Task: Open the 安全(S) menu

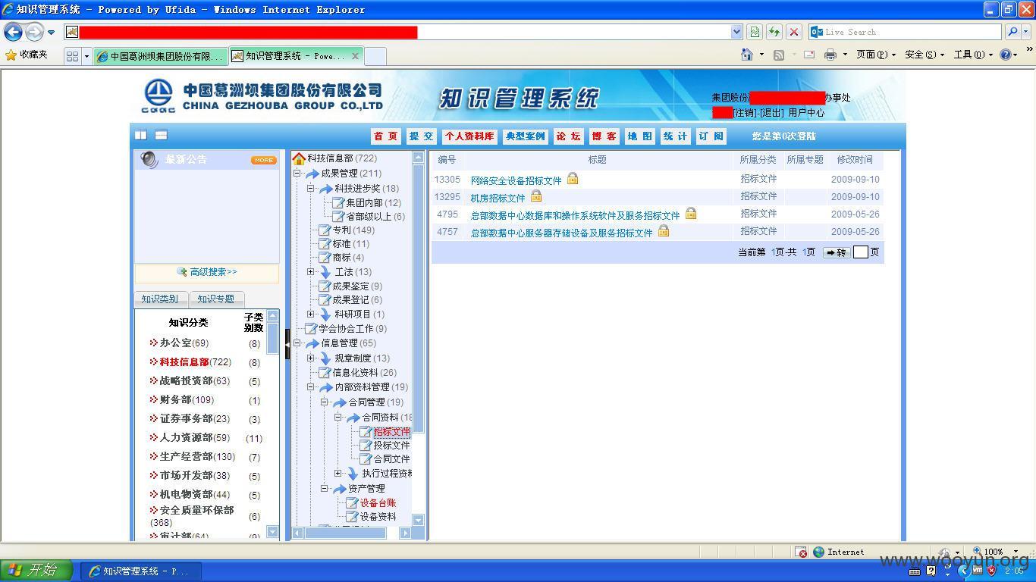Action: (925, 55)
